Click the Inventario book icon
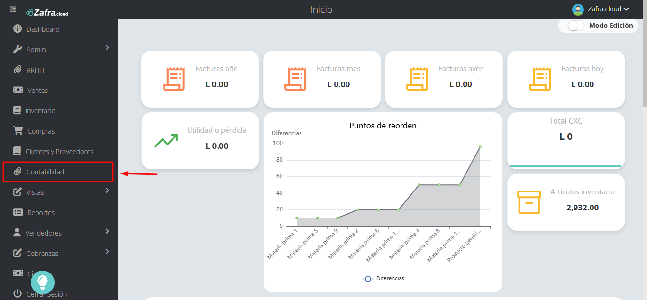Image resolution: width=647 pixels, height=300 pixels. point(17,110)
